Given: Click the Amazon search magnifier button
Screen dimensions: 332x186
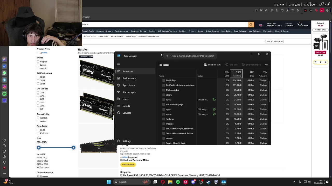Looking at the screenshot, I should [251, 25].
